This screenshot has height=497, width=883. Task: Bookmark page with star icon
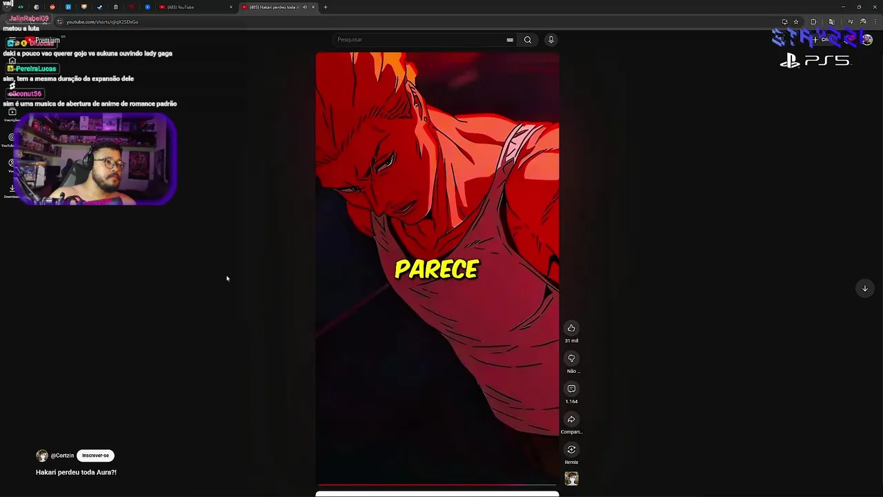[796, 21]
